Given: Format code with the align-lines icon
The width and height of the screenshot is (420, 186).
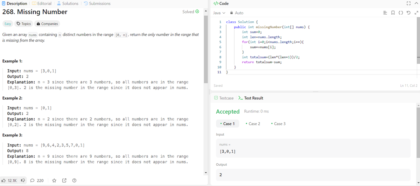Looking at the screenshot, I should 385,13.
